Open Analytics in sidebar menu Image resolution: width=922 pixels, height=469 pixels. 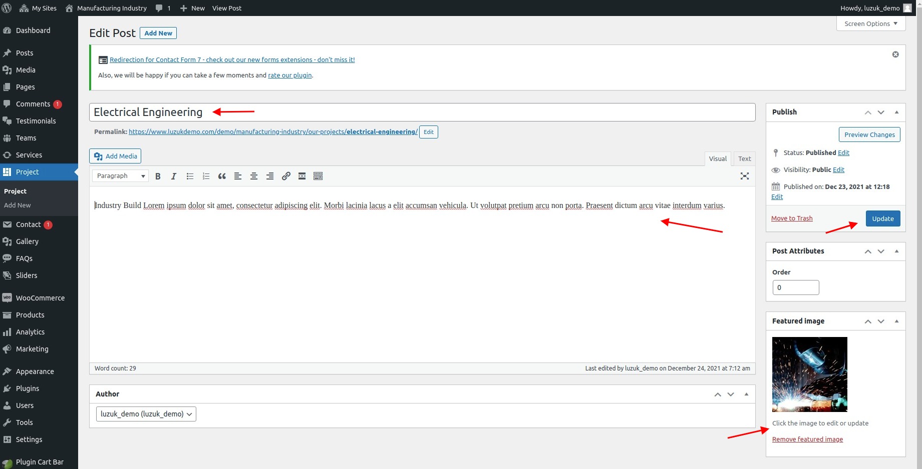[39, 332]
